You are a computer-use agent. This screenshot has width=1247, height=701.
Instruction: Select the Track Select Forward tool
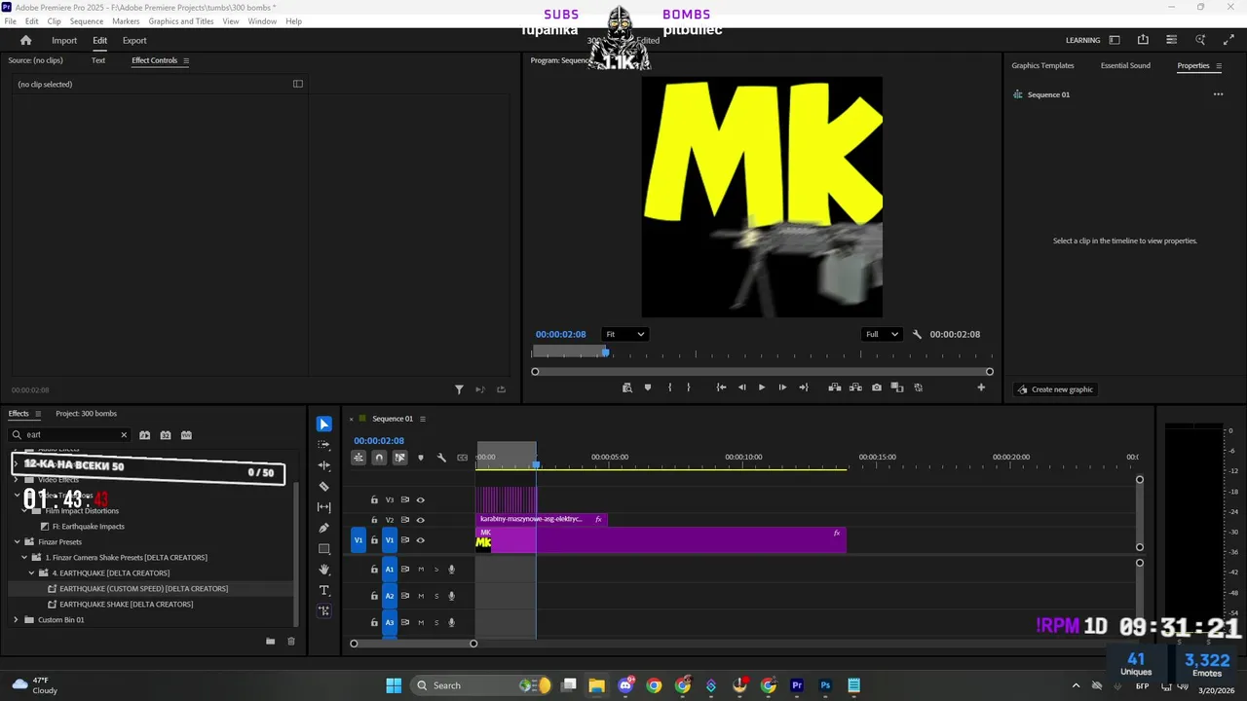coord(324,445)
